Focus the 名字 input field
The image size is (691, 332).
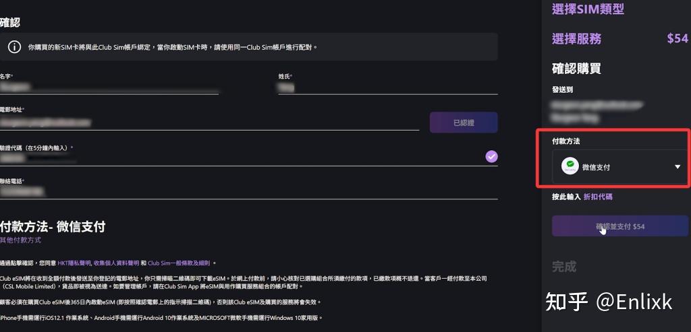pos(108,87)
